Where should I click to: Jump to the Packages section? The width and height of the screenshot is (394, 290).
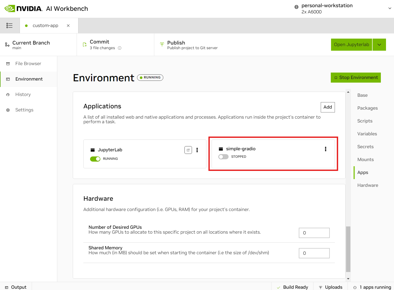[x=367, y=108]
